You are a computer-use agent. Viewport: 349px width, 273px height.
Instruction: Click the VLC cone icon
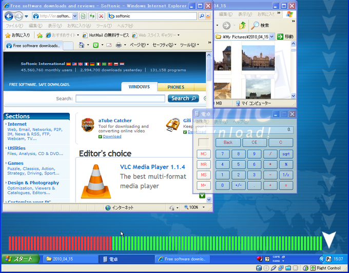(96, 181)
